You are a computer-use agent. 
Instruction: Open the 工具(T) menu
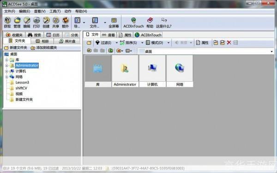55,11
